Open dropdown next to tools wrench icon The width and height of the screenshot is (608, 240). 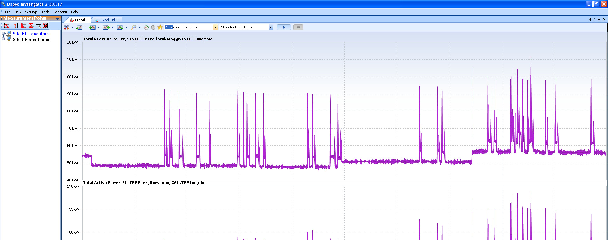click(x=73, y=27)
